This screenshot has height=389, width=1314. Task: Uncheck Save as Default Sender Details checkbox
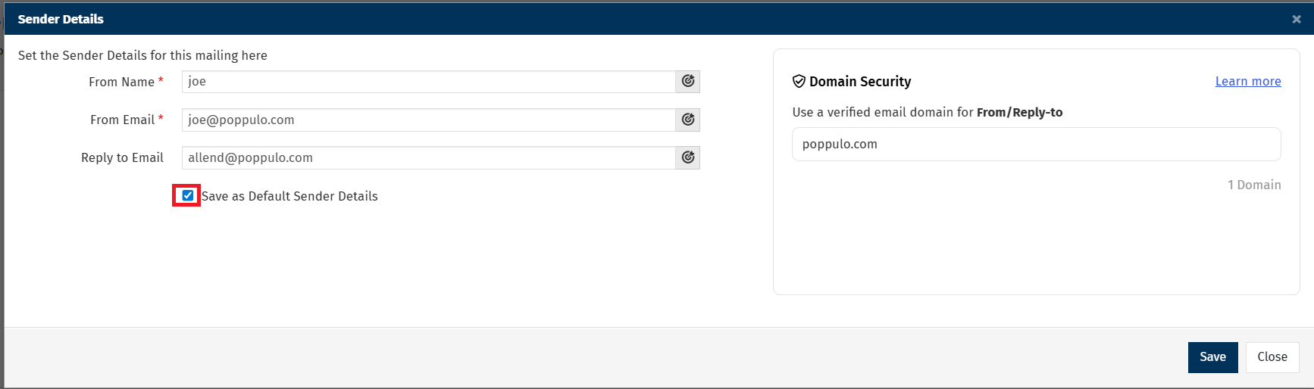[x=188, y=195]
